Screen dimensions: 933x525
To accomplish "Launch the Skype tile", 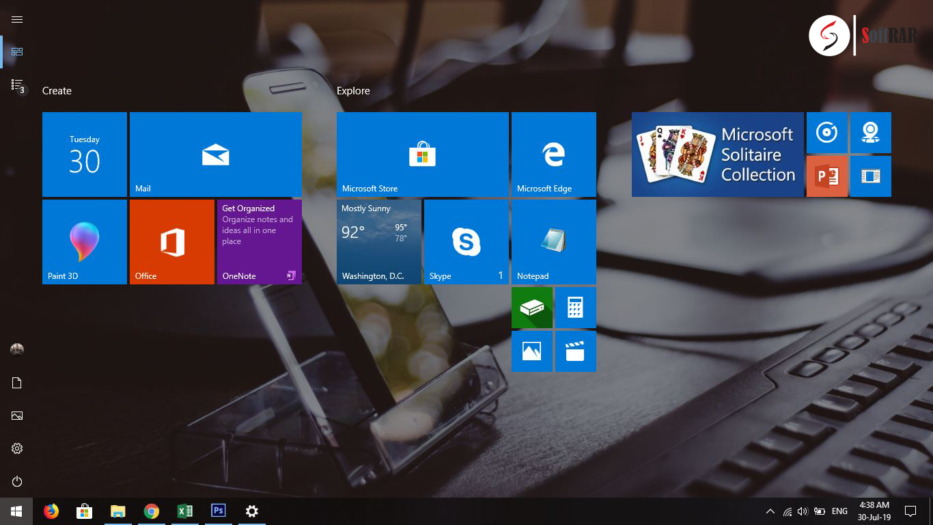I will point(466,242).
